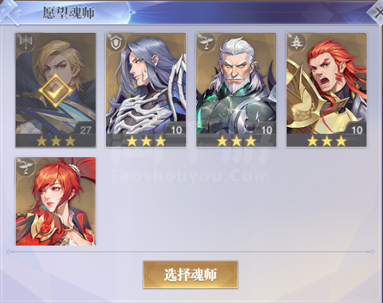Click the three-star rating under purple-haired hero

tap(146, 141)
